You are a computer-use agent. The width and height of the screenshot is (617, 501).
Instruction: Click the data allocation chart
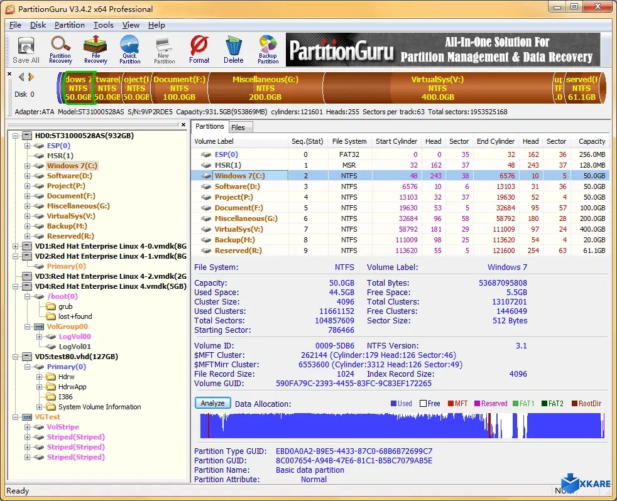402,426
